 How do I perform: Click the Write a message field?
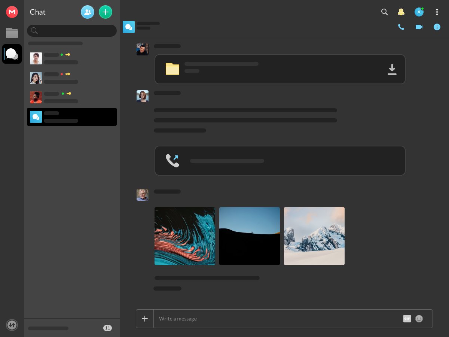[262, 319]
